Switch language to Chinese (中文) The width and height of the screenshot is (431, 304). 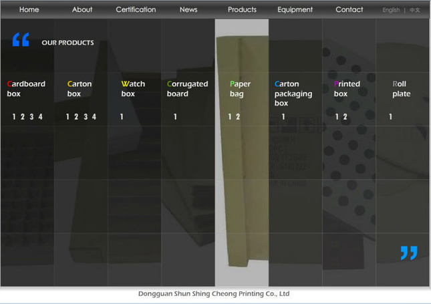tap(415, 10)
